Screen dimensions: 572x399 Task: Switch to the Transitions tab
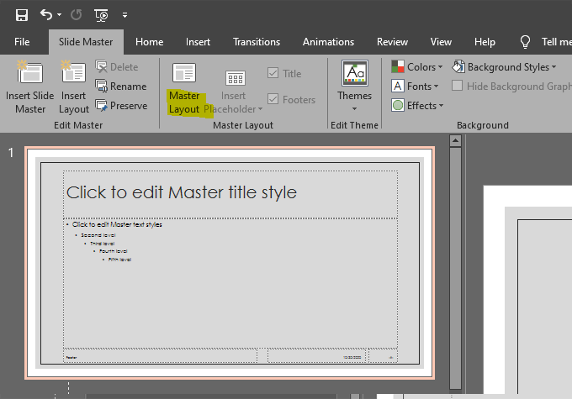pyautogui.click(x=257, y=42)
